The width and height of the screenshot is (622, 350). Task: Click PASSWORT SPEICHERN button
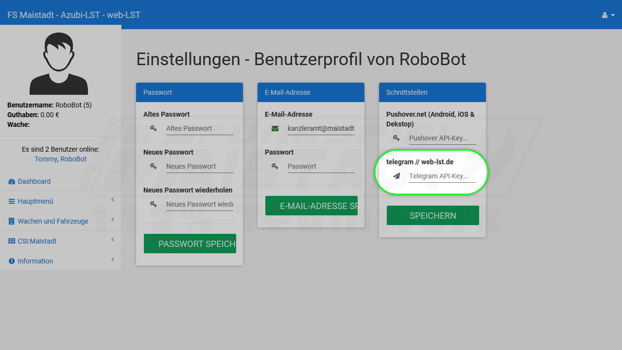[190, 244]
